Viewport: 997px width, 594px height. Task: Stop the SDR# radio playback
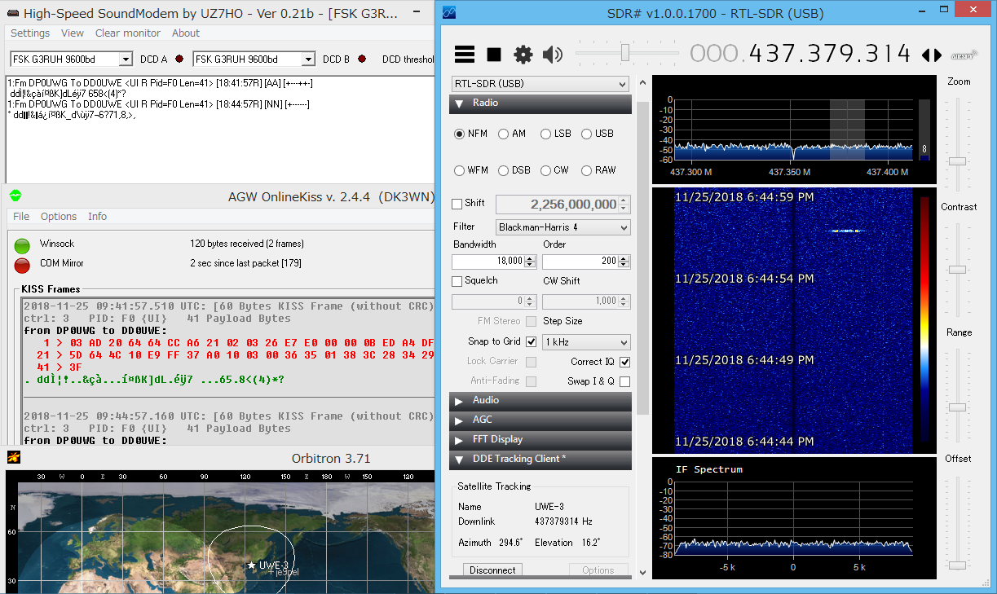pyautogui.click(x=494, y=55)
